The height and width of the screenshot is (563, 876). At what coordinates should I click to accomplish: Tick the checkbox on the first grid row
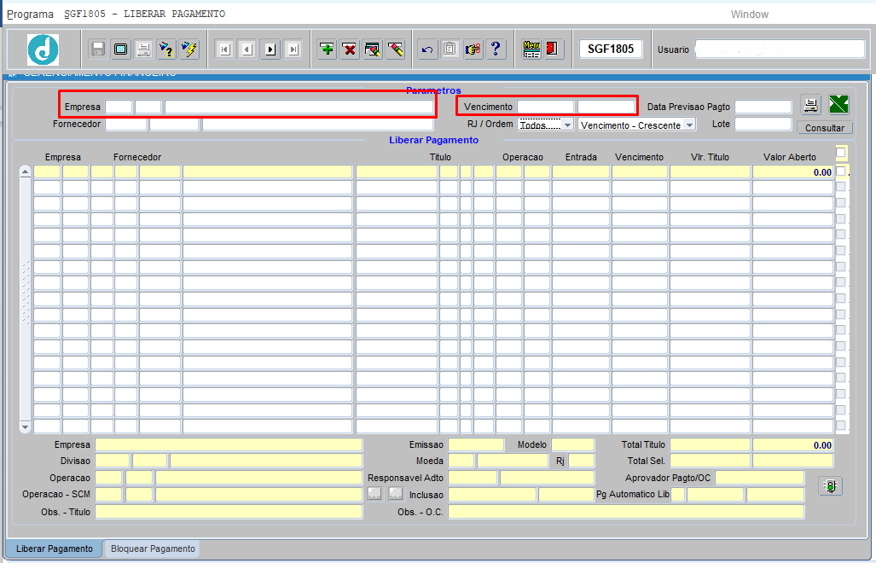840,171
